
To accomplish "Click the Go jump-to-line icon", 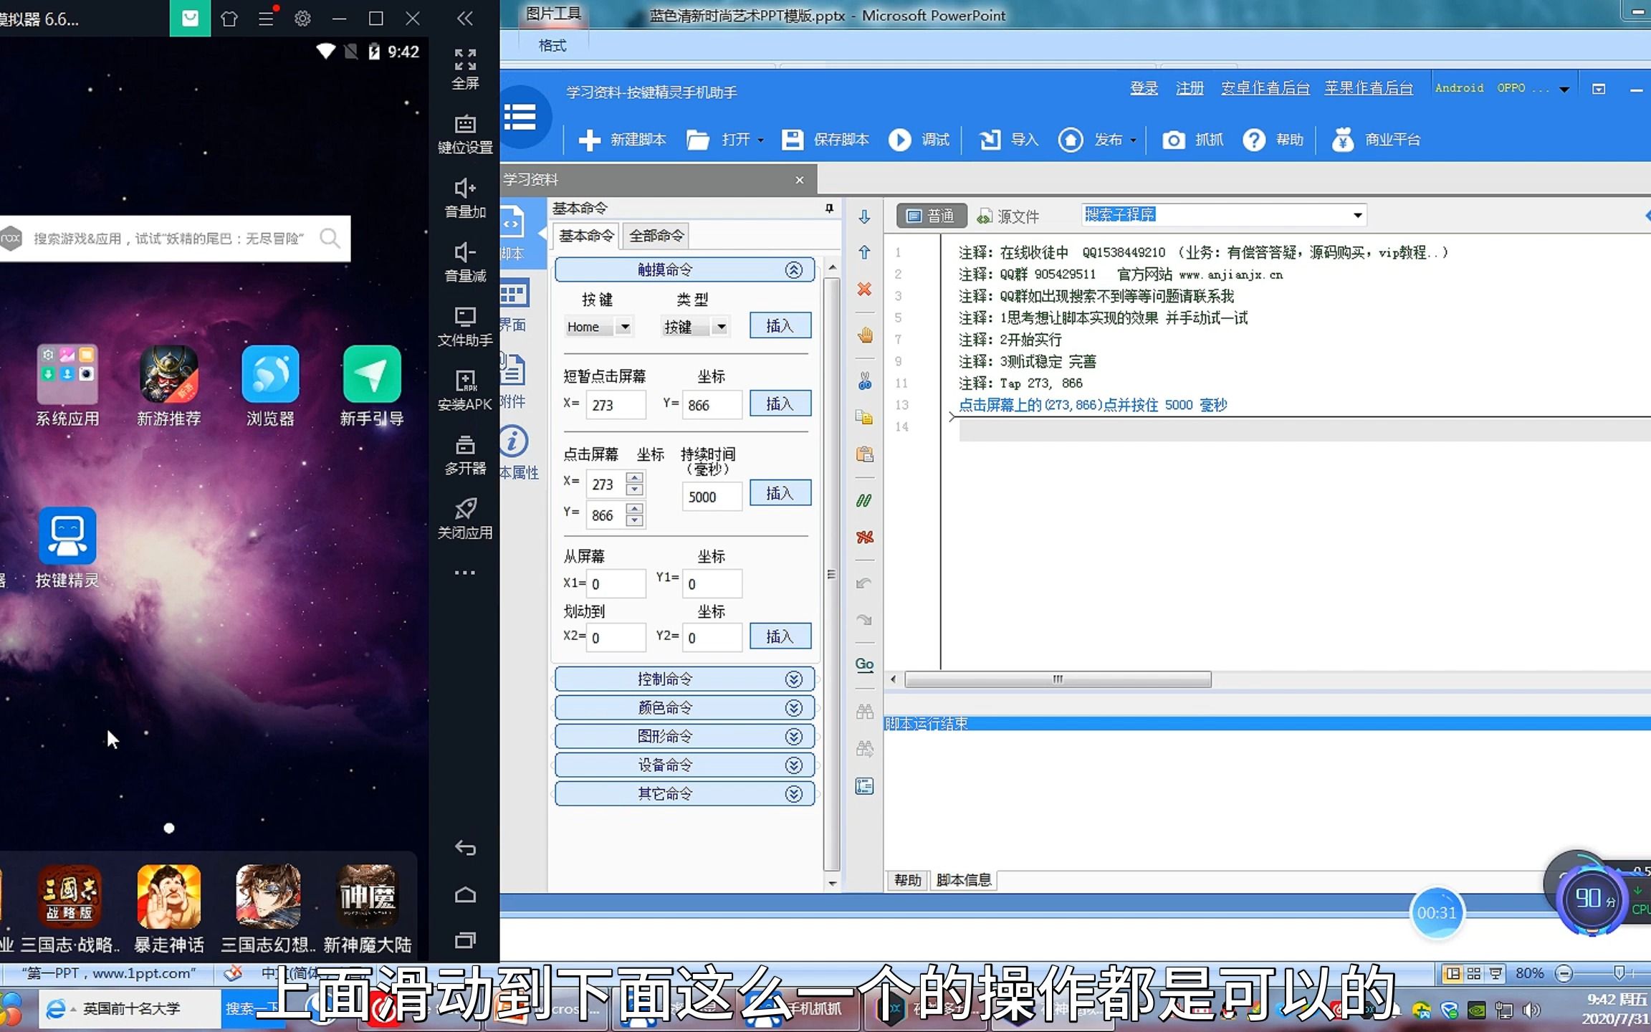I will point(865,664).
